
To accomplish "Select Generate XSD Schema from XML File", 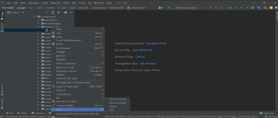I will pos(78,114).
